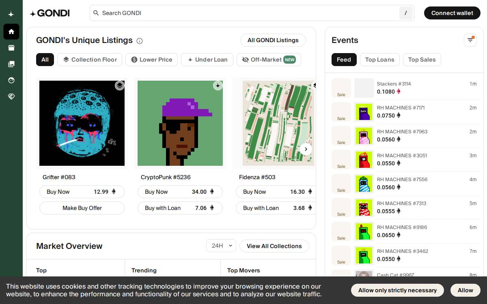Open Fidenza #503 artwork image
The width and height of the screenshot is (487, 304).
(278, 123)
